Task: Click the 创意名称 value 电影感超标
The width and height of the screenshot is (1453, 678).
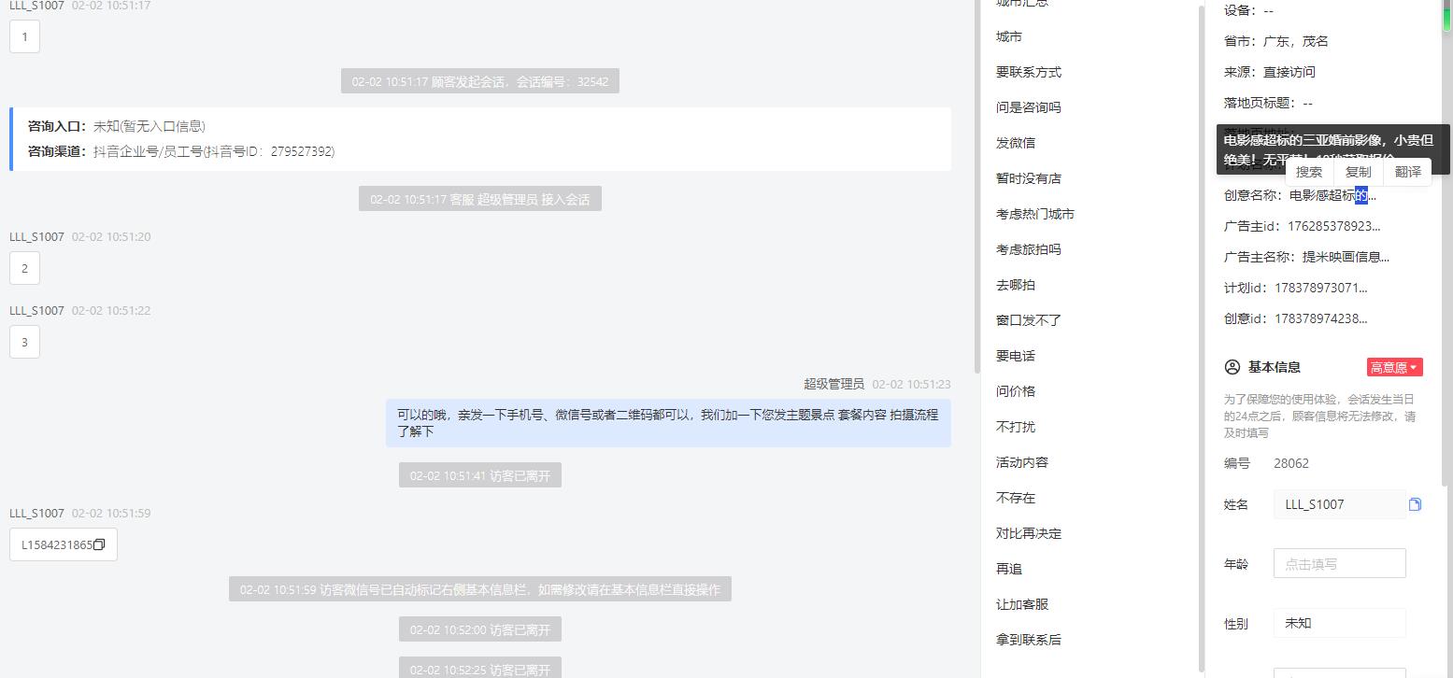Action: tap(1332, 195)
